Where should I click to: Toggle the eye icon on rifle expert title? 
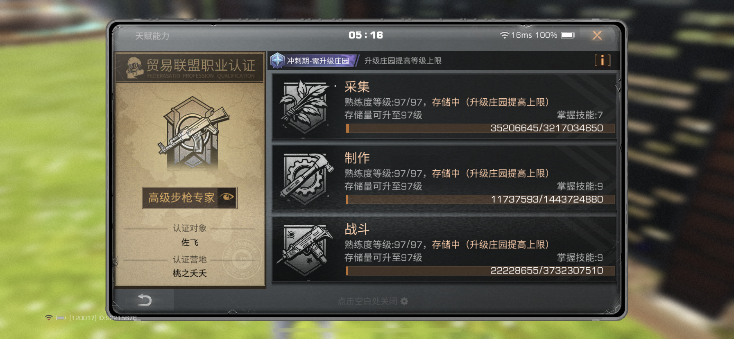(x=227, y=198)
